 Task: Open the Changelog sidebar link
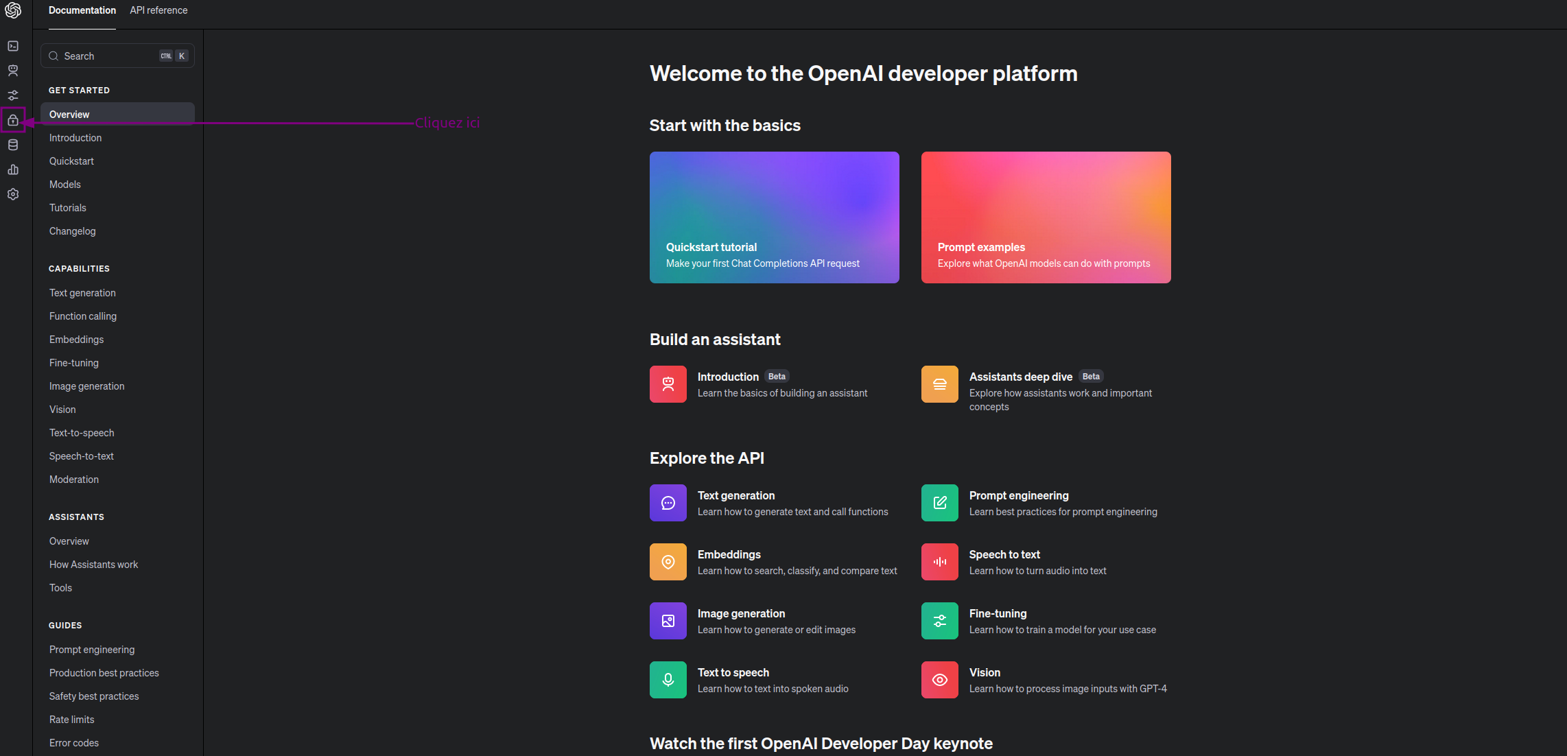point(73,231)
